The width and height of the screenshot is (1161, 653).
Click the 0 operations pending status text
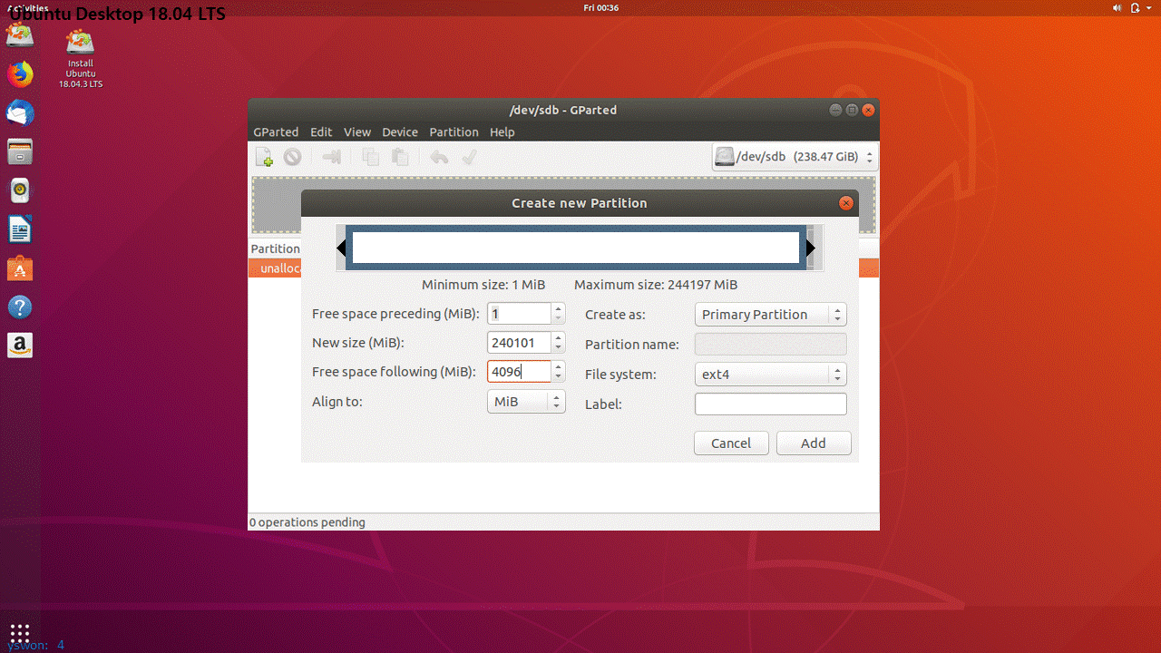click(307, 522)
